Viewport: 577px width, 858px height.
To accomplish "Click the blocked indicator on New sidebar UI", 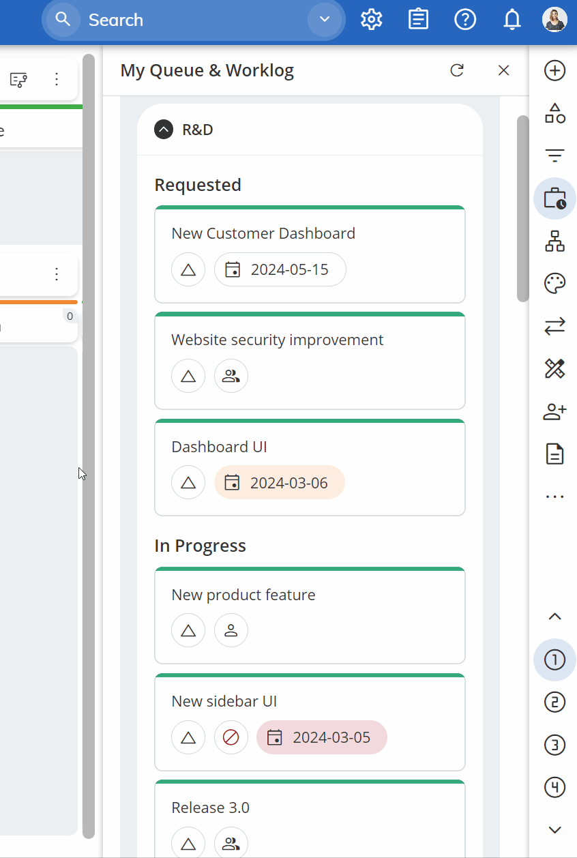I will point(231,737).
